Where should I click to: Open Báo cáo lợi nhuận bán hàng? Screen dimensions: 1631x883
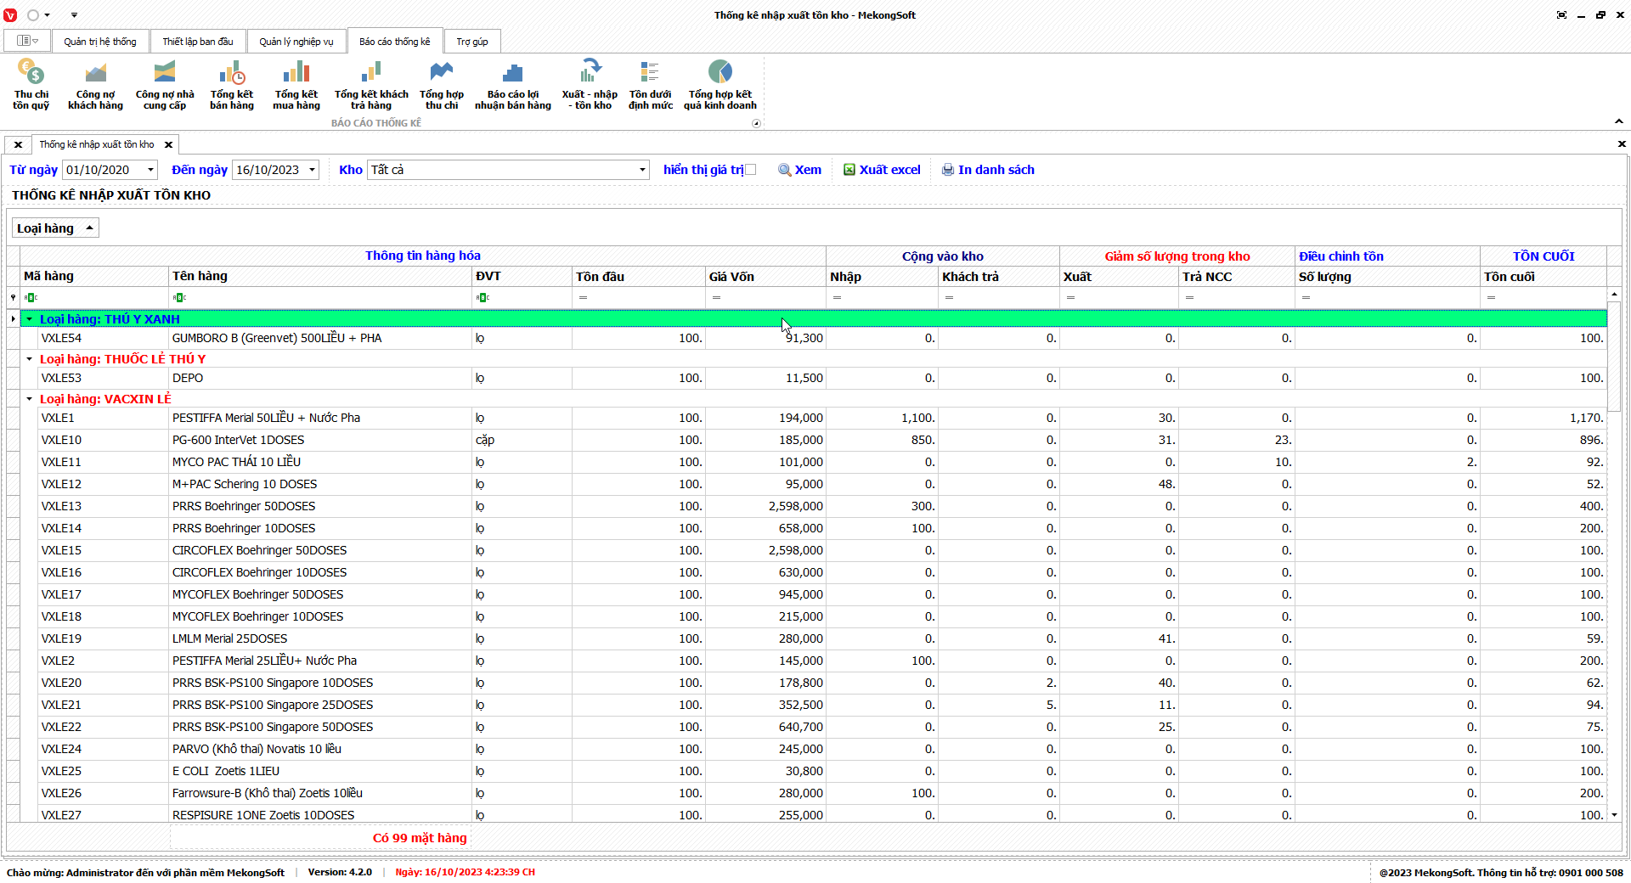[512, 85]
